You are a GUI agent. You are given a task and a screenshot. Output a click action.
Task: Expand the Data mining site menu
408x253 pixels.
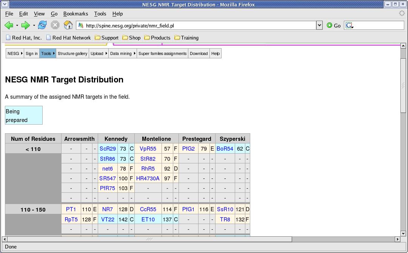point(123,53)
